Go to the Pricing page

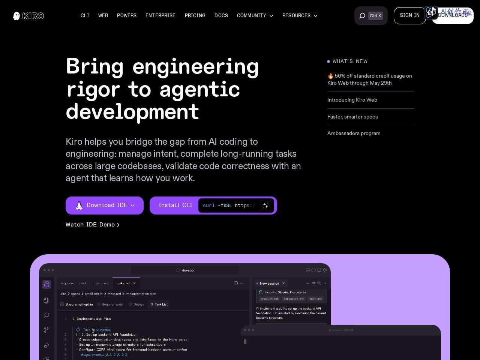point(195,16)
